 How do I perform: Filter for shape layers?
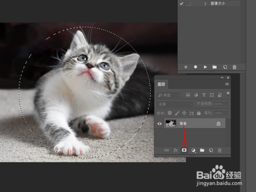212,95
